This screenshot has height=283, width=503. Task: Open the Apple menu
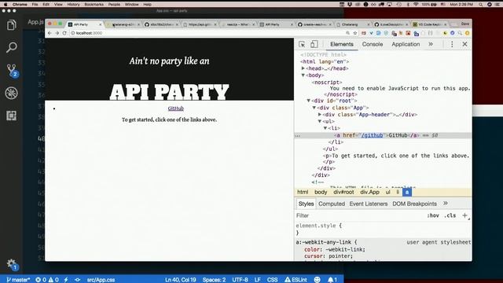click(6, 5)
